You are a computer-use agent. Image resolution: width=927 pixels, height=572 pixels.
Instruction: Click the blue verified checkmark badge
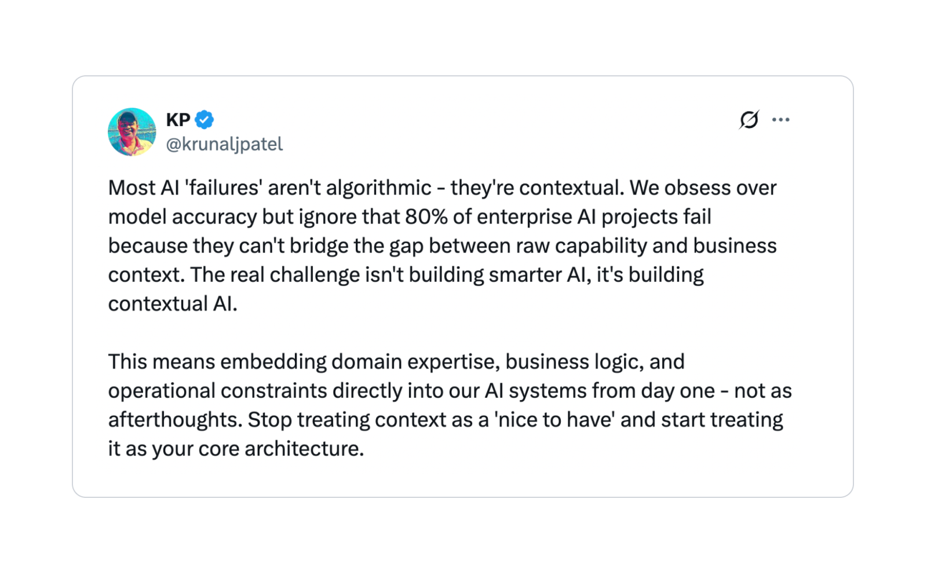point(204,120)
